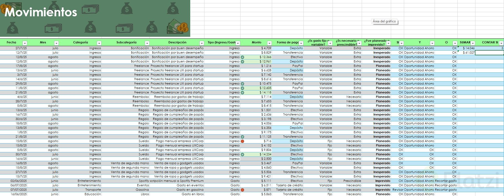Open the Forma de pago filter dropdown
The height and width of the screenshot is (196, 504).
pos(301,43)
